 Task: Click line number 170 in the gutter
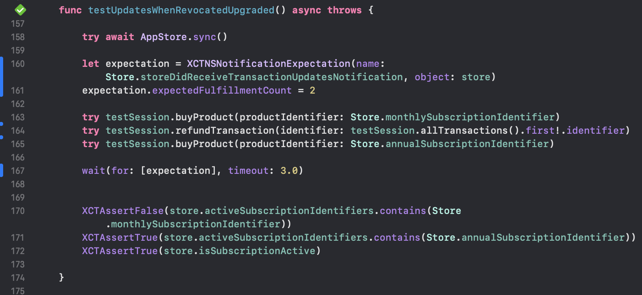pyautogui.click(x=18, y=211)
